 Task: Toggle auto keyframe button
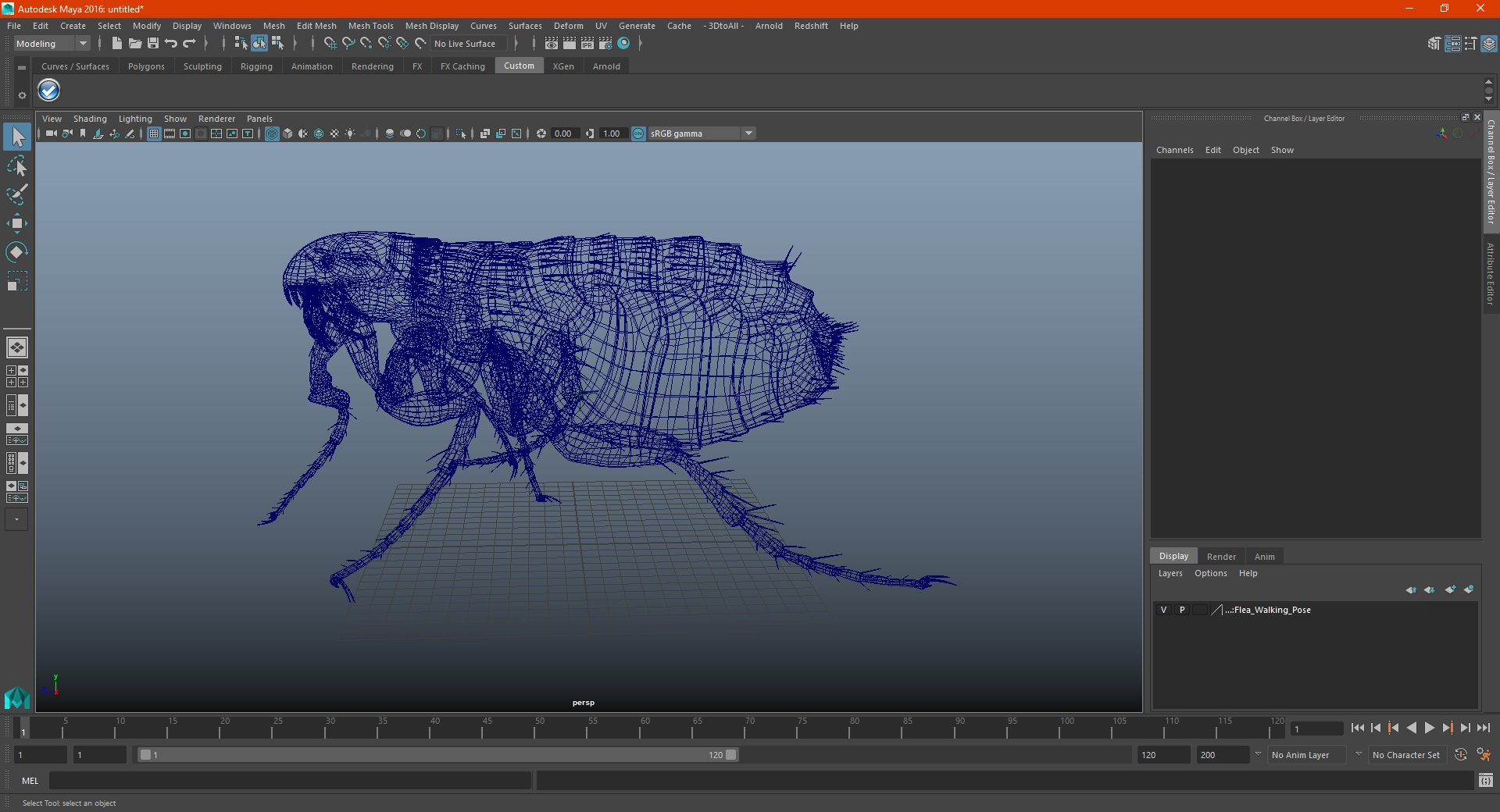1460,754
